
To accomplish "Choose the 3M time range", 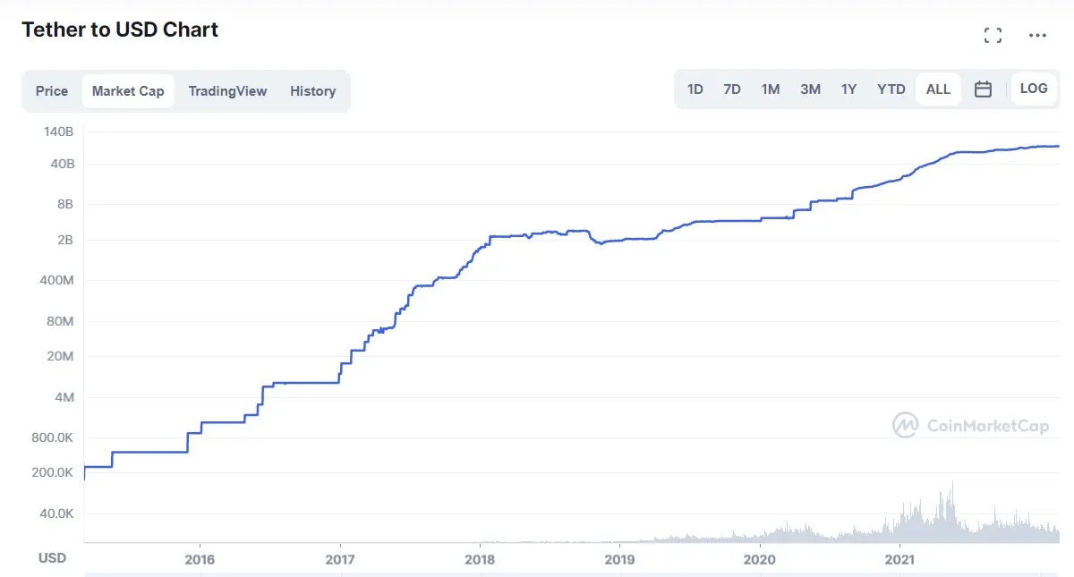I will [810, 89].
